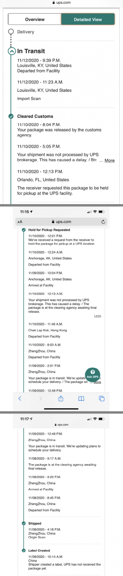Click the Shipped milestone checkmark
The height and width of the screenshot is (576, 123).
24,523
